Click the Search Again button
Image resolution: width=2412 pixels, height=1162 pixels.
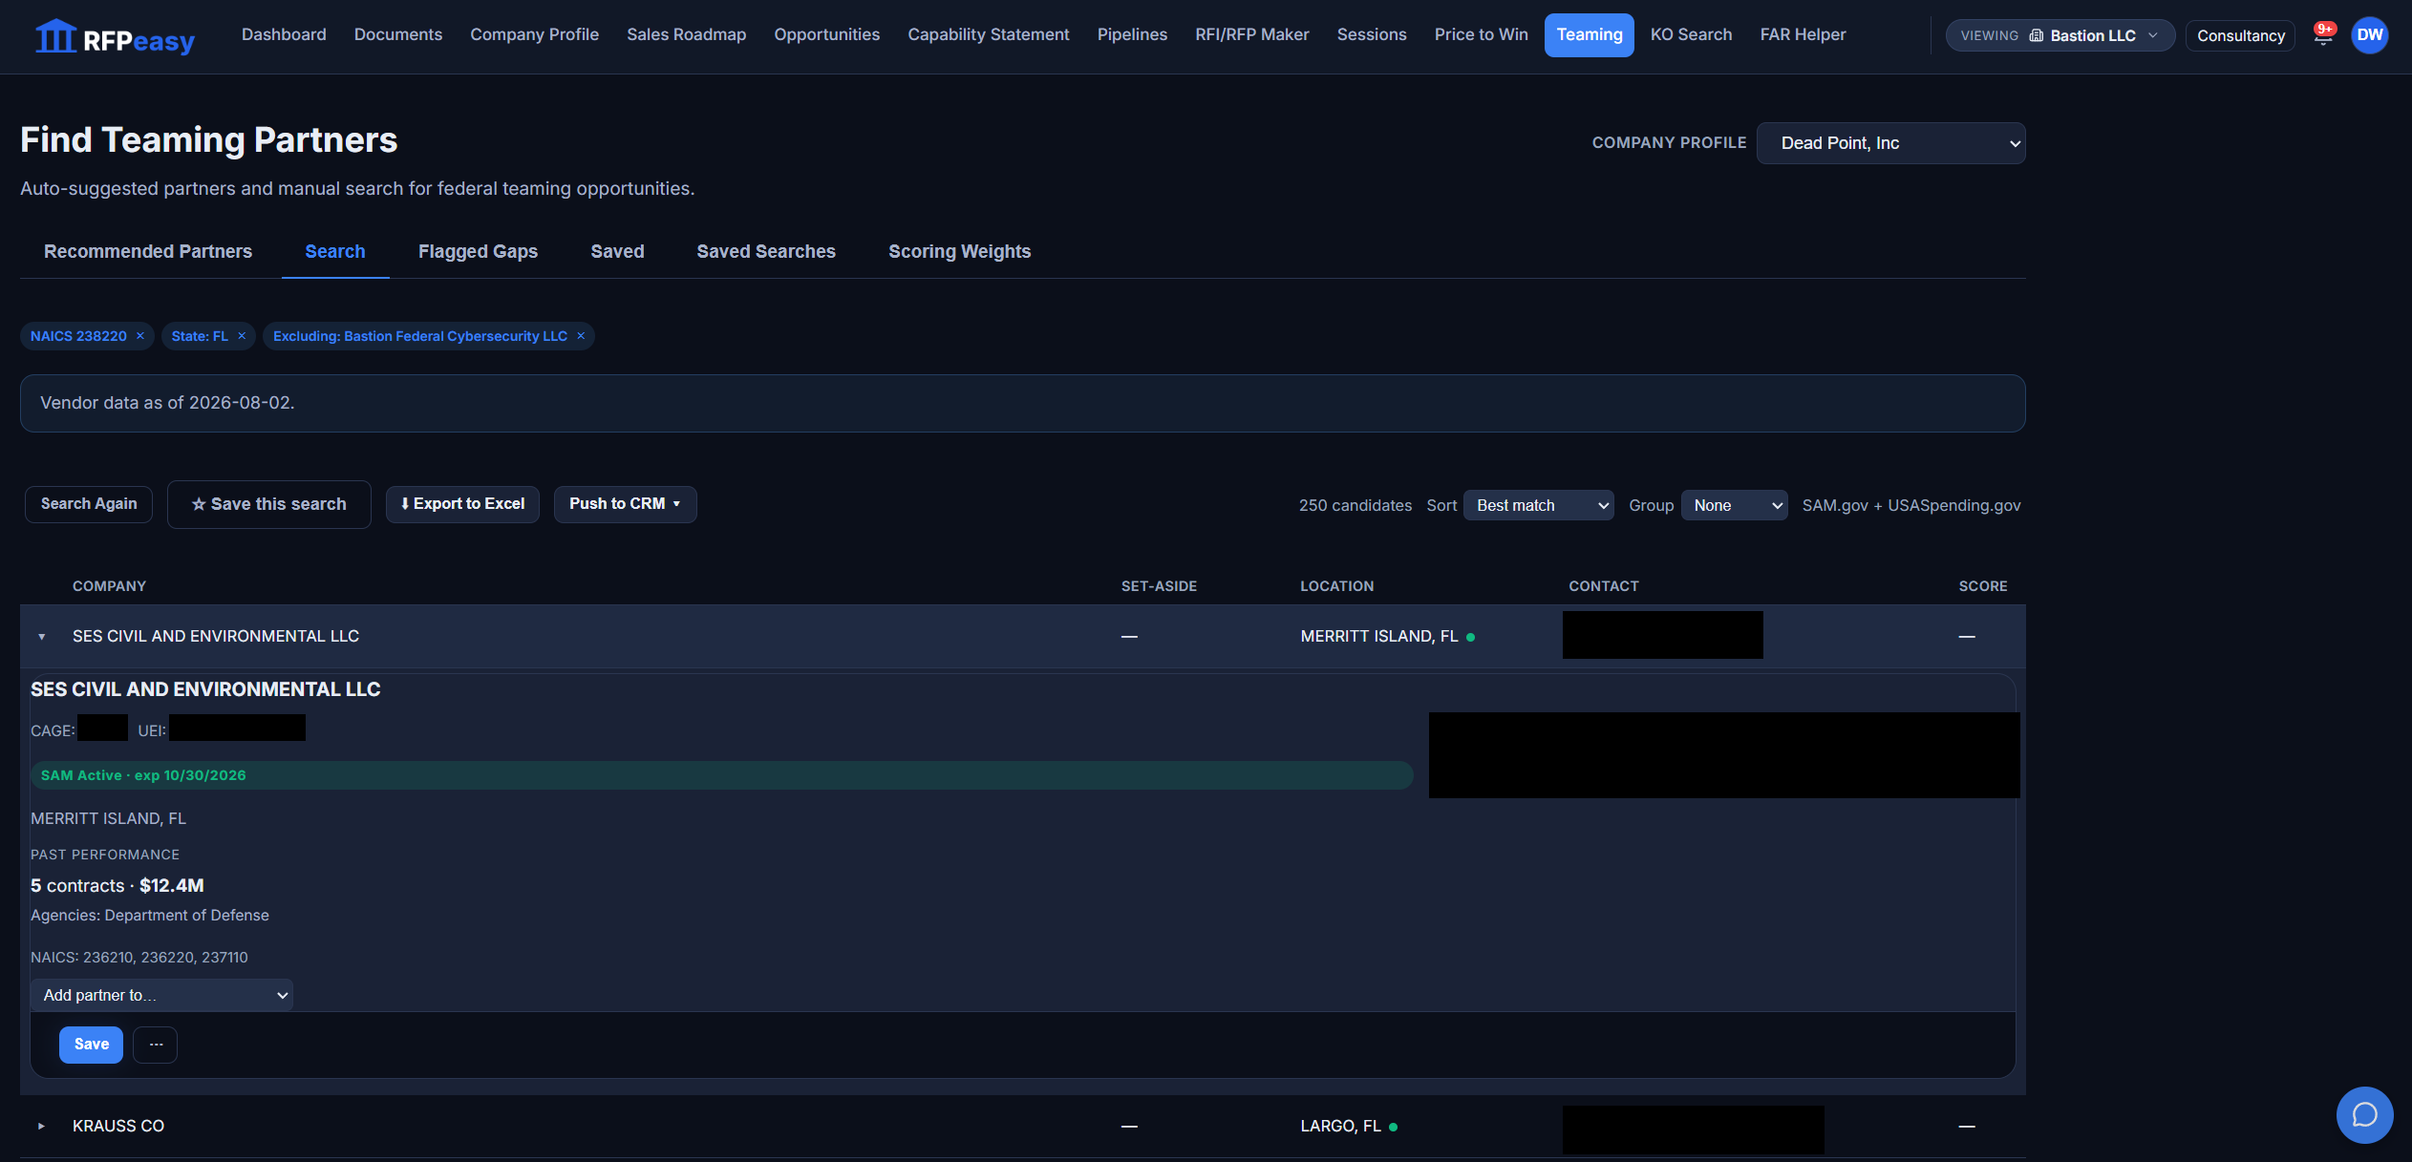click(x=89, y=504)
